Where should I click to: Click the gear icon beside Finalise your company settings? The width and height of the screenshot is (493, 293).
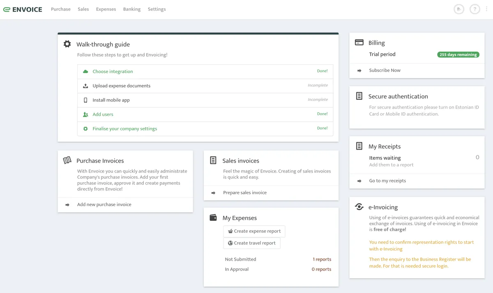coord(85,129)
